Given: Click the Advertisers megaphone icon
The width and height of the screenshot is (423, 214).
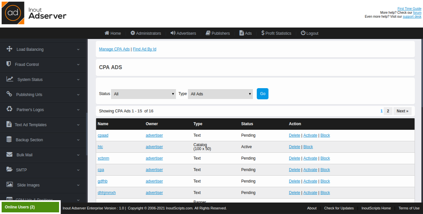Looking at the screenshot, I should click(173, 33).
